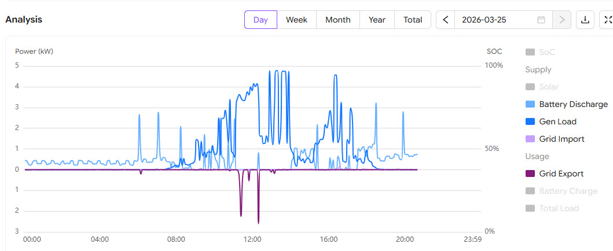Image resolution: width=613 pixels, height=251 pixels.
Task: Switch to the Week view
Action: (296, 20)
